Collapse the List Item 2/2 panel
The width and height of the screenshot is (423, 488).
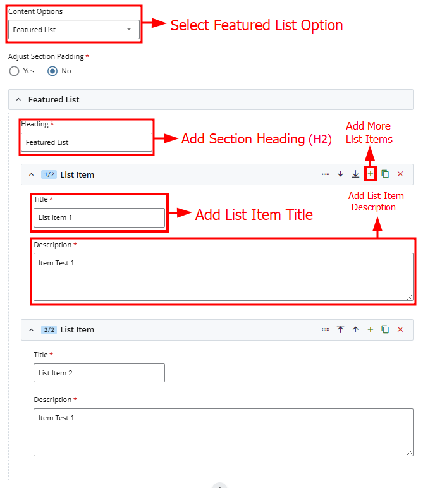(31, 330)
